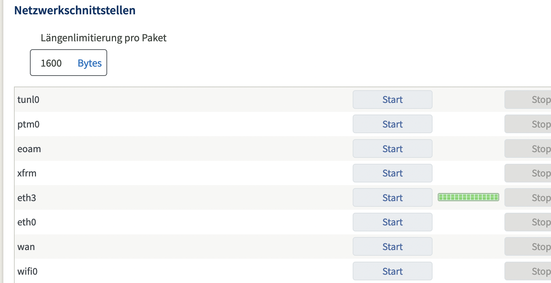Click the Netzwerkschnittstellen heading

tap(75, 11)
